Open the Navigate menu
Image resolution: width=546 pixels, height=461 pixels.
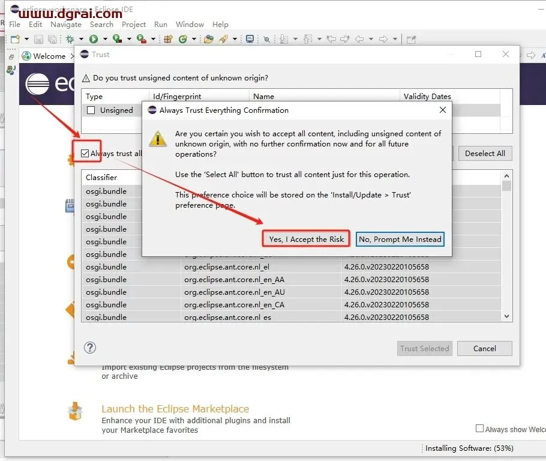coord(66,25)
